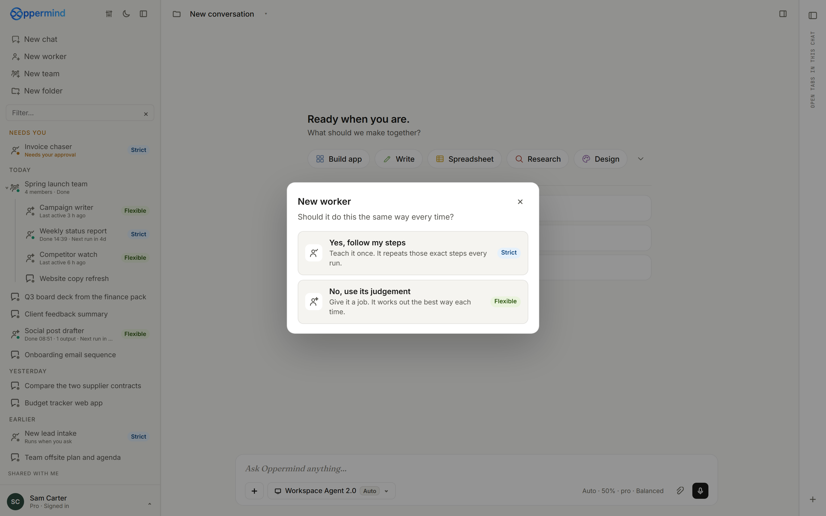Click the paperclip attach icon

[x=680, y=491]
